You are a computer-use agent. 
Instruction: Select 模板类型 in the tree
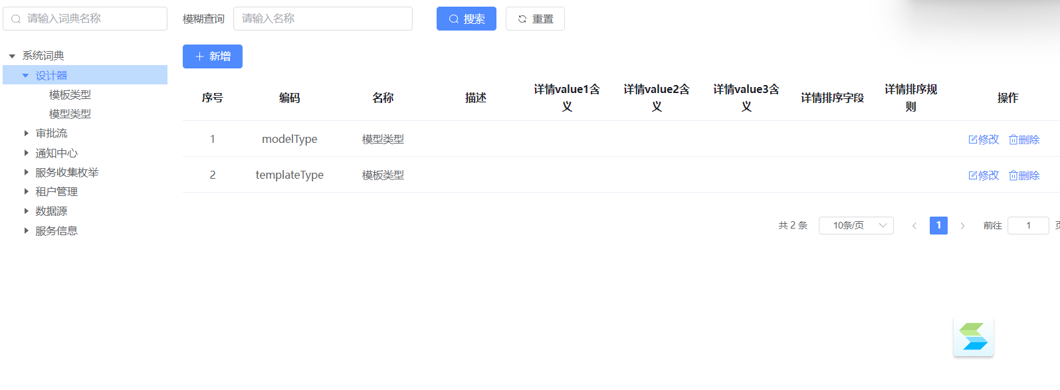70,94
